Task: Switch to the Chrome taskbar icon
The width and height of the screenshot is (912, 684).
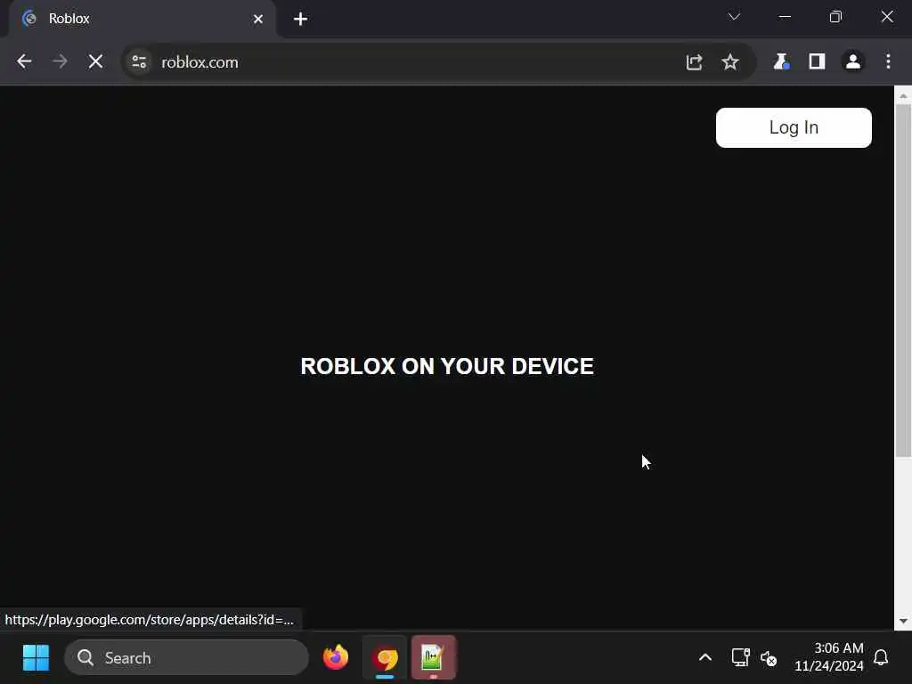Action: pos(385,658)
